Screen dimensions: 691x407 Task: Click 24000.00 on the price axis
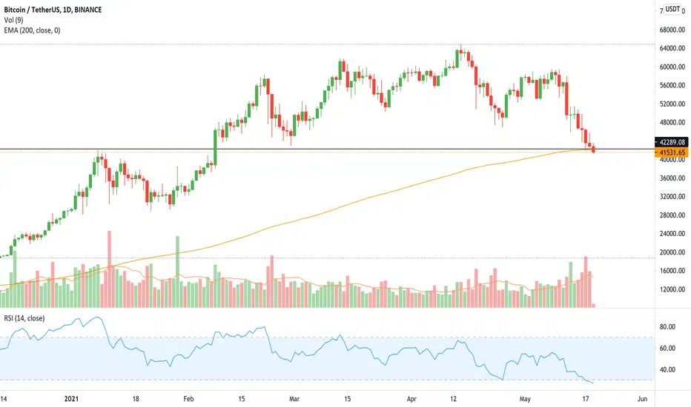point(672,234)
